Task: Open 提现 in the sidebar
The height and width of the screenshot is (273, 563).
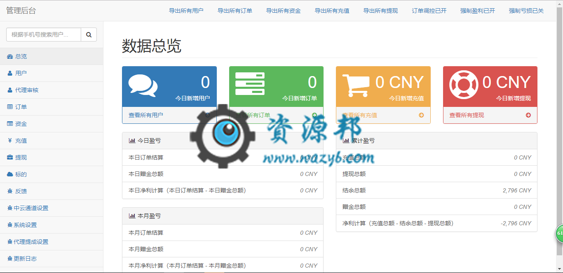Action: 52,157
